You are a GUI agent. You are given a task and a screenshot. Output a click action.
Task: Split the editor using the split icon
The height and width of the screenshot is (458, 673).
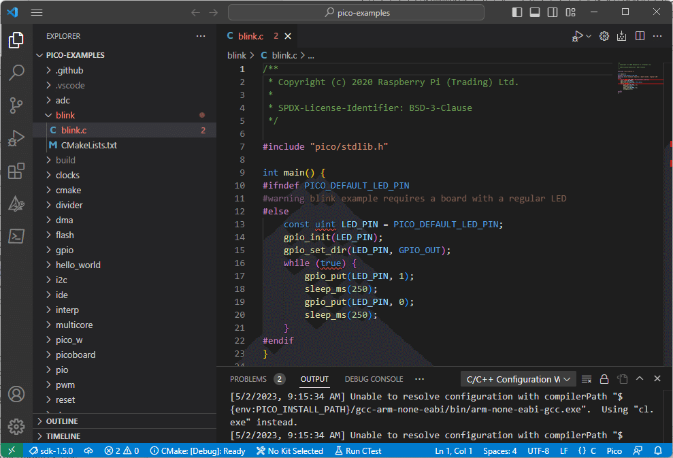coord(639,35)
